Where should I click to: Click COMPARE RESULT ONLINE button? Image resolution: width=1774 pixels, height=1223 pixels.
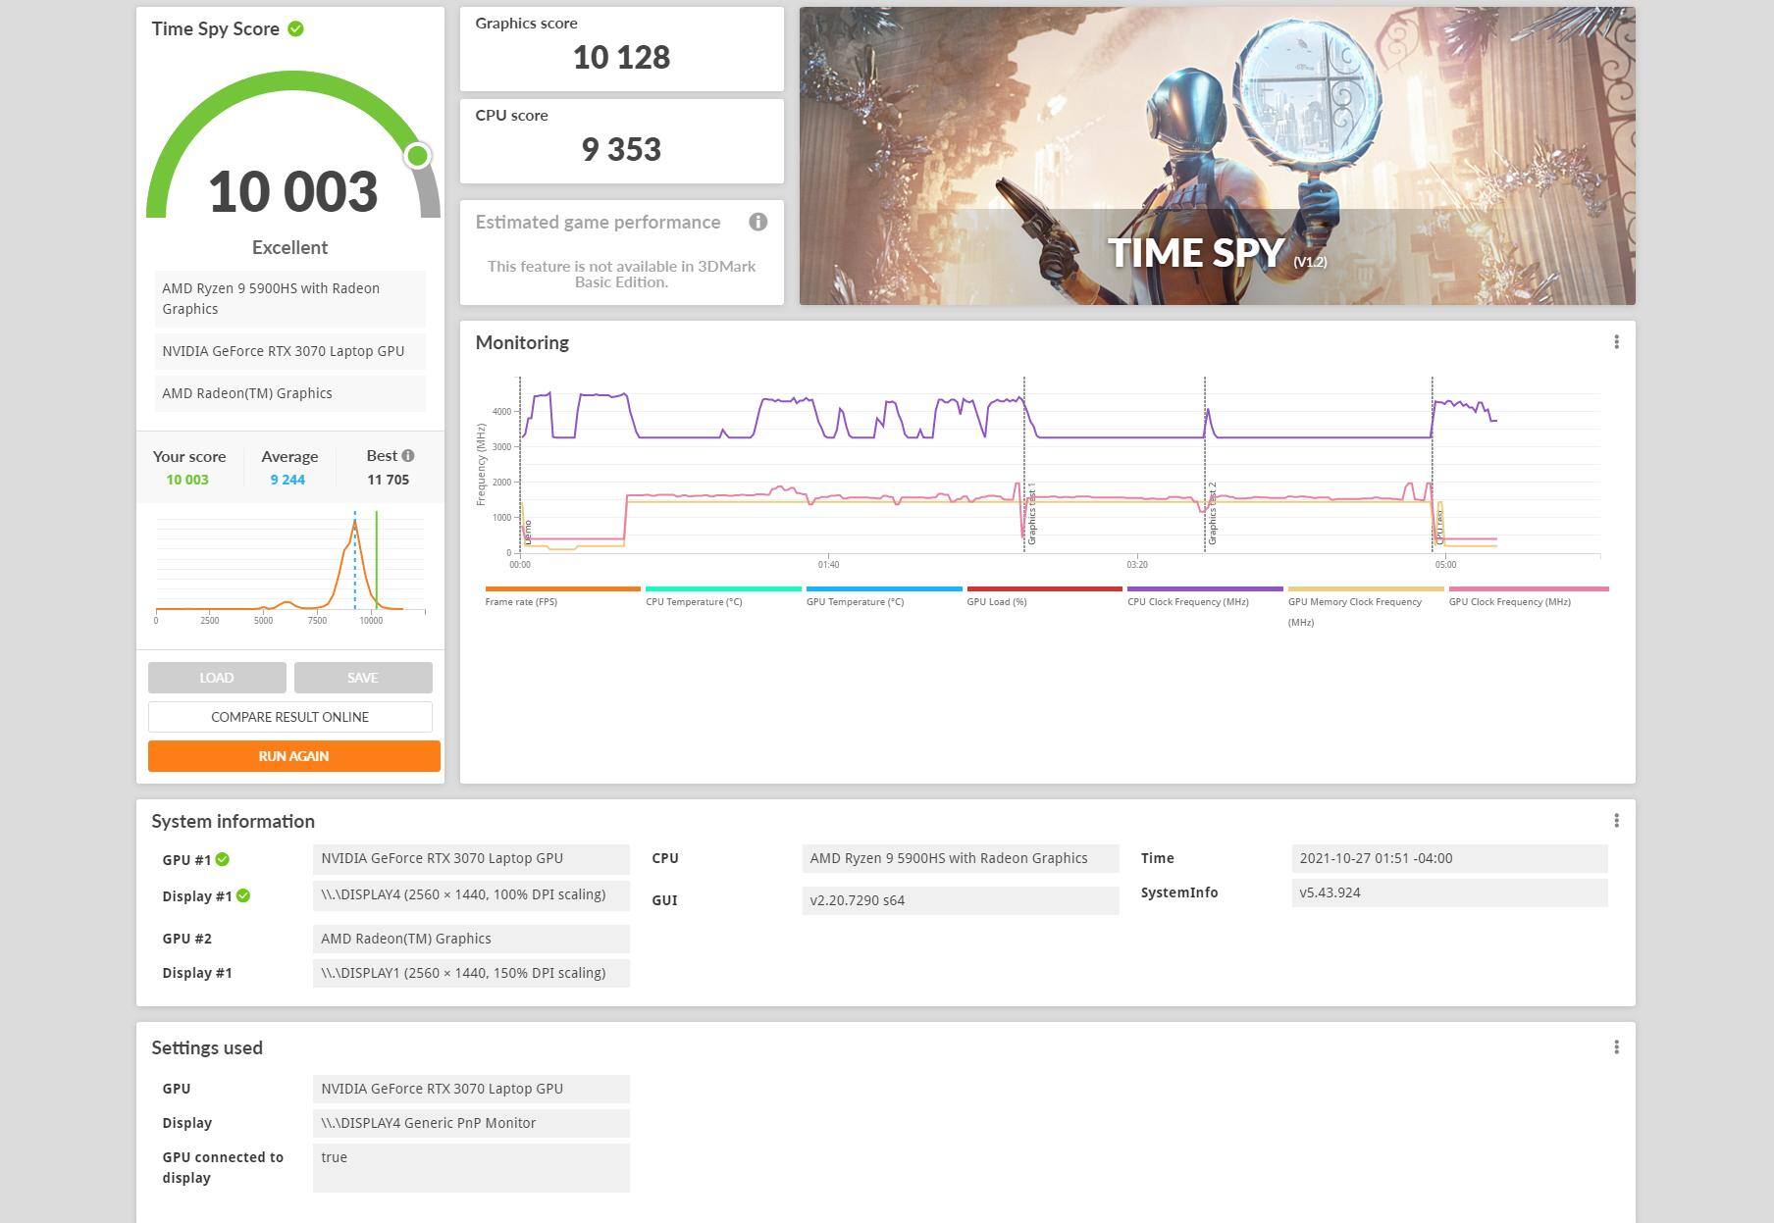(x=290, y=717)
